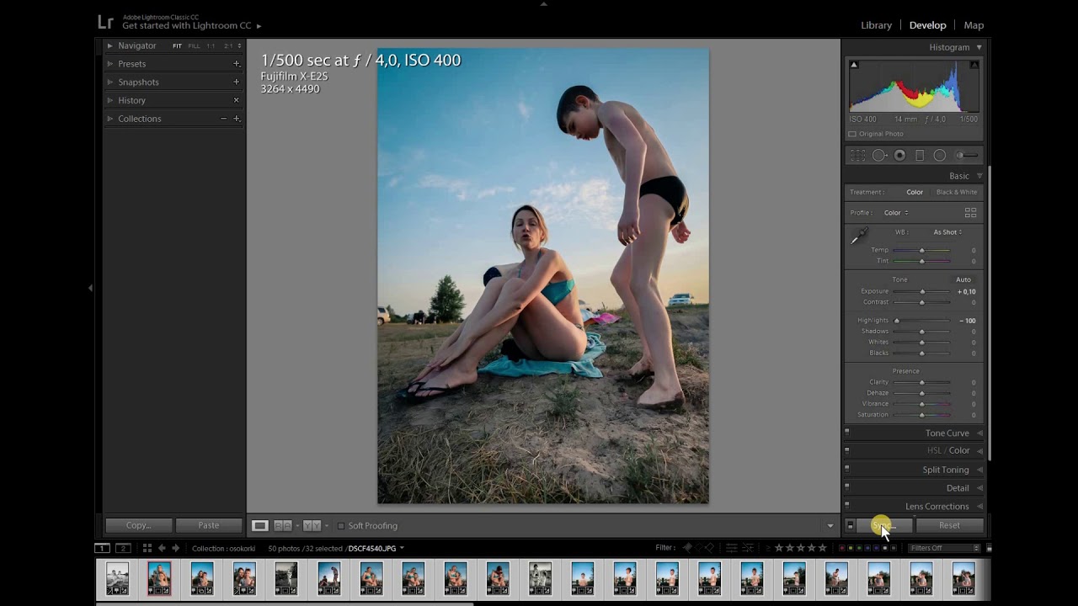
Task: Switch to the Map module
Action: (x=974, y=25)
